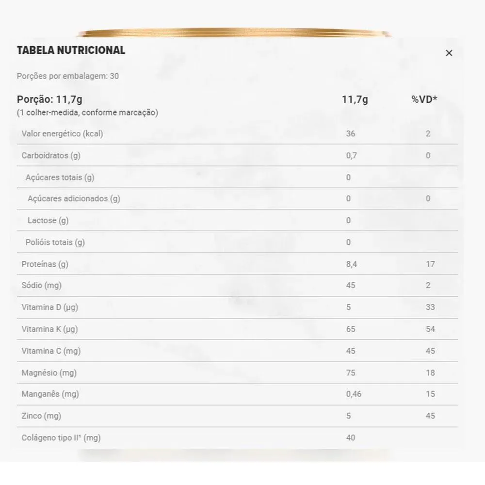Image resolution: width=485 pixels, height=485 pixels.
Task: Click the Tabela Nutricional heading
Action: point(71,50)
